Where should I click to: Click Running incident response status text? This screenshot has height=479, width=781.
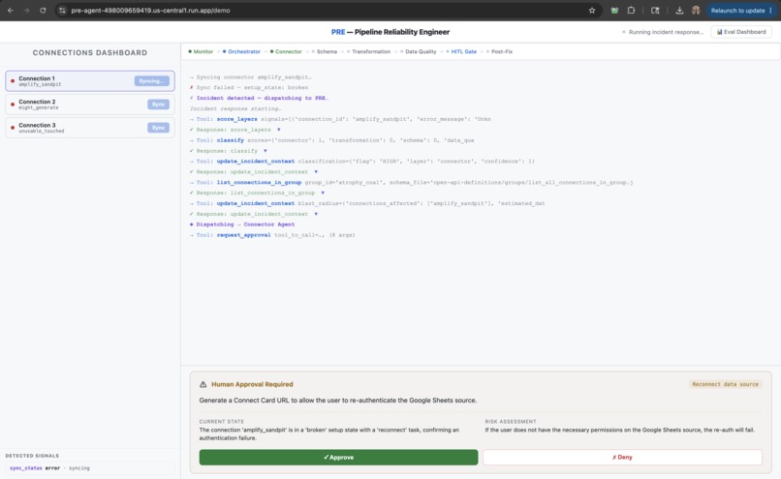coord(666,32)
